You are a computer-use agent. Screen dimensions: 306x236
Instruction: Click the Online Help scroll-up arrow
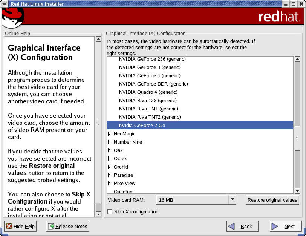click(99, 39)
